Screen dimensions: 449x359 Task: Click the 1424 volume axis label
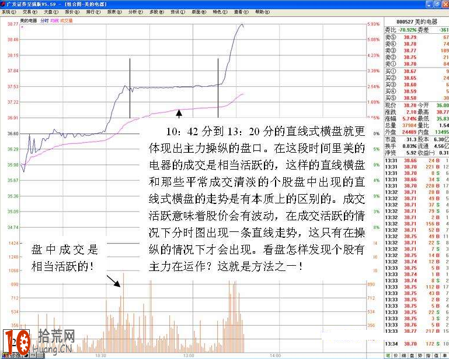click(13, 243)
